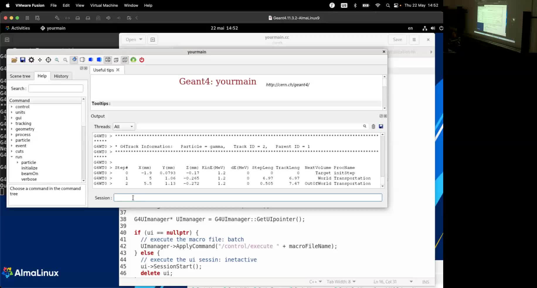Select the pick/target crosshair tool
The height and width of the screenshot is (288, 537).
coord(48,60)
